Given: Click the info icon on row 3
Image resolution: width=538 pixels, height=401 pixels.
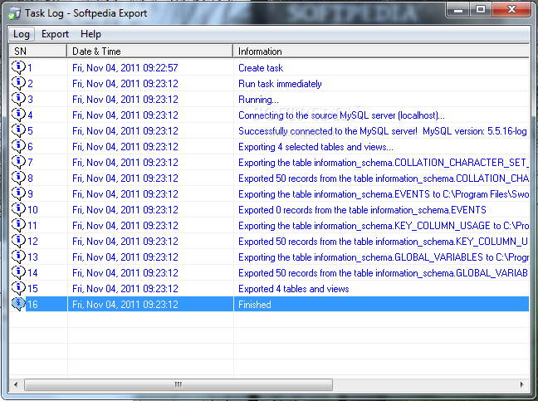Looking at the screenshot, I should 18,99.
